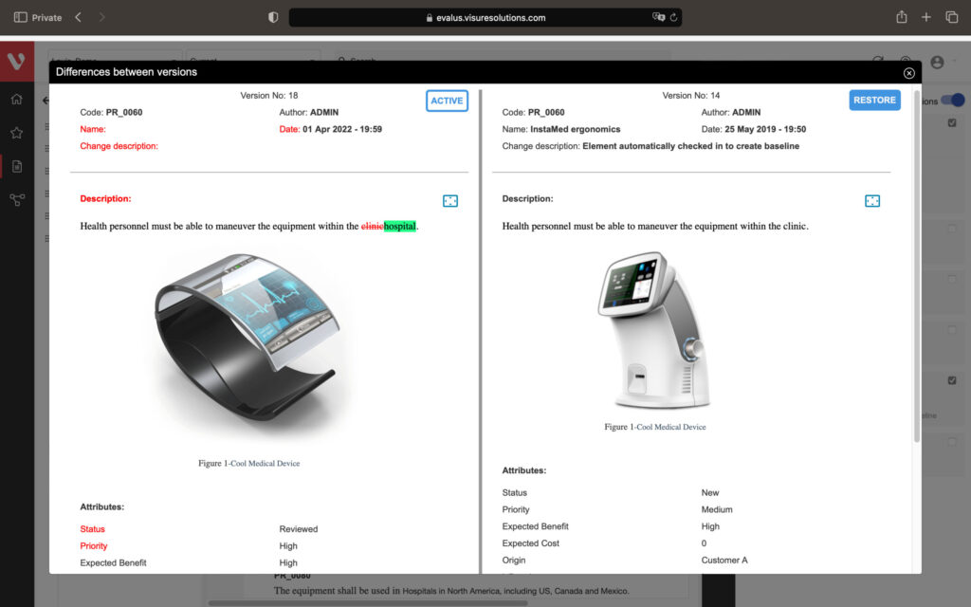Click the Safari Share icon
This screenshot has height=607, width=971.
pyautogui.click(x=901, y=17)
